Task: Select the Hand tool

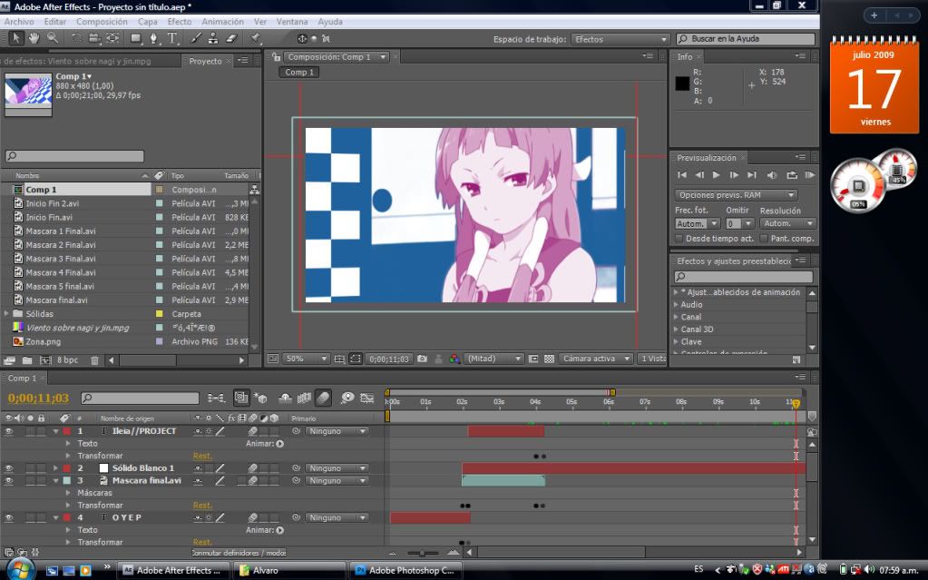Action: pos(34,38)
